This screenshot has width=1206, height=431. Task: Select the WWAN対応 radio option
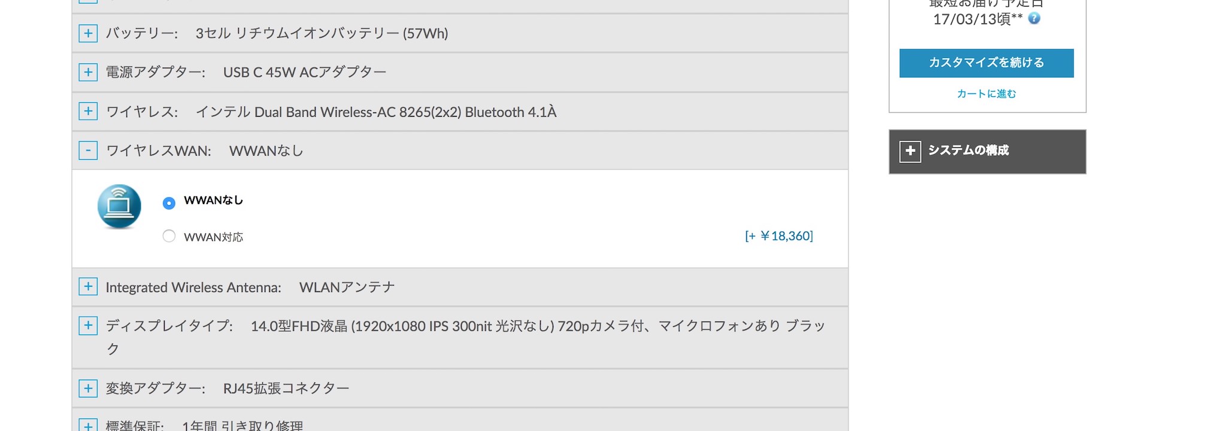(169, 236)
